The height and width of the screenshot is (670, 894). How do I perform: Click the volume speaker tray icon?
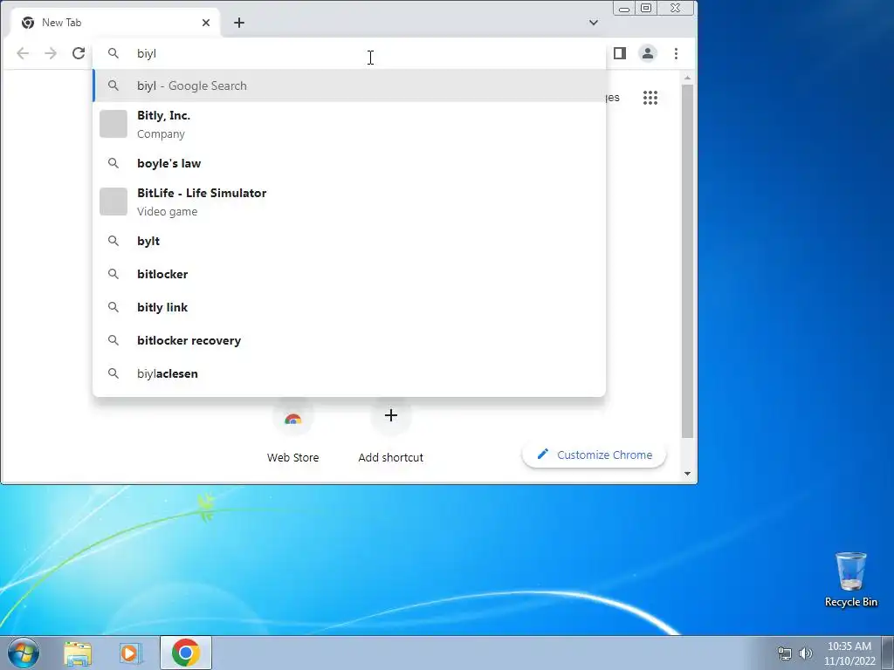(806, 653)
